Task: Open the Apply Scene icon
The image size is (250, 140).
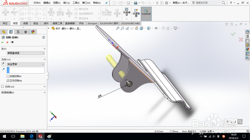Action: pyautogui.click(x=168, y=28)
